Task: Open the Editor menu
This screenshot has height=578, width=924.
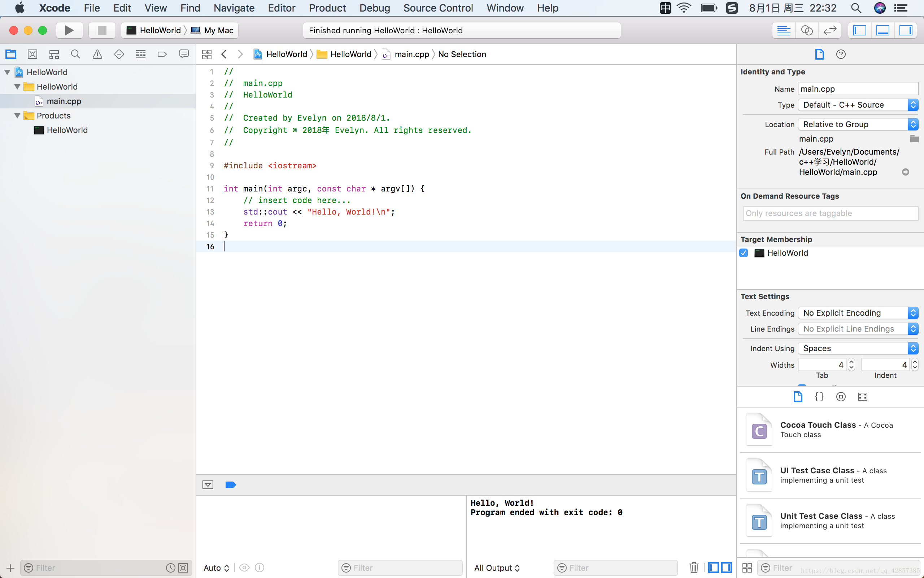Action: 282,8
